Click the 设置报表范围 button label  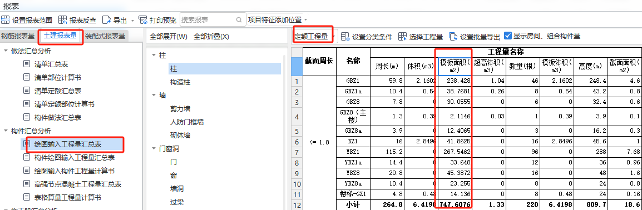[32, 20]
